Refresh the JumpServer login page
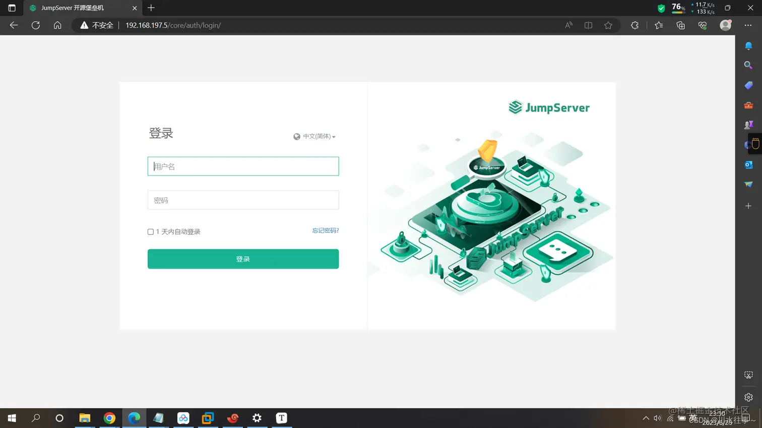Viewport: 762px width, 428px height. point(36,25)
